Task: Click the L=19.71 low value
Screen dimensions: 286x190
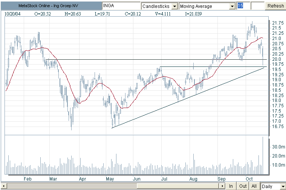Action: (102, 14)
